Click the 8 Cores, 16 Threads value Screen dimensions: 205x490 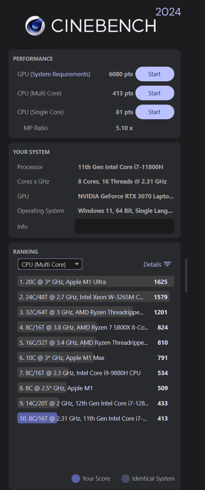(x=122, y=181)
